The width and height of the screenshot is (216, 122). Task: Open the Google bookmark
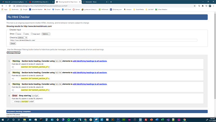coord(24,9)
